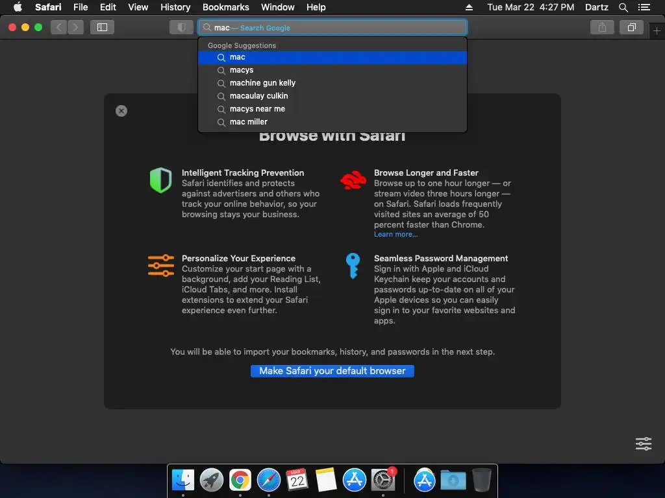Image resolution: width=665 pixels, height=498 pixels.
Task: Click the eject icon in menu bar
Action: point(469,7)
